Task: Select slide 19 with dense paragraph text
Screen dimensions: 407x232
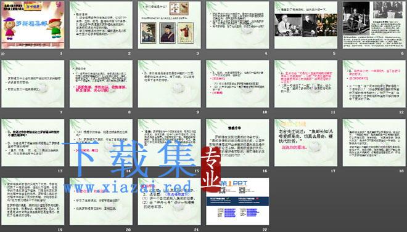Action: click(x=33, y=201)
